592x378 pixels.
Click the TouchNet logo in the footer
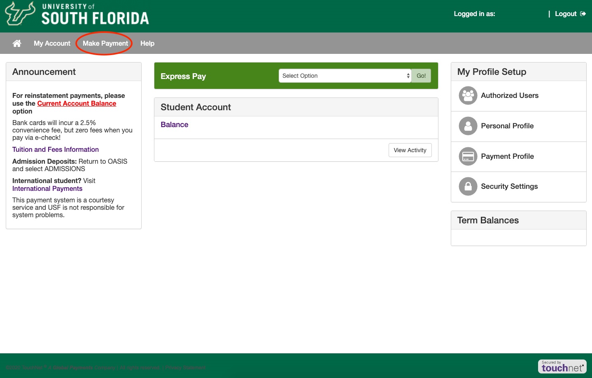pyautogui.click(x=562, y=366)
